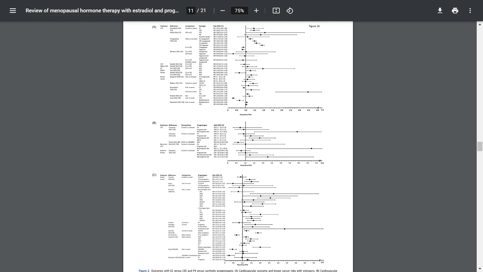
Task: Download the PDF file
Action: [x=440, y=11]
